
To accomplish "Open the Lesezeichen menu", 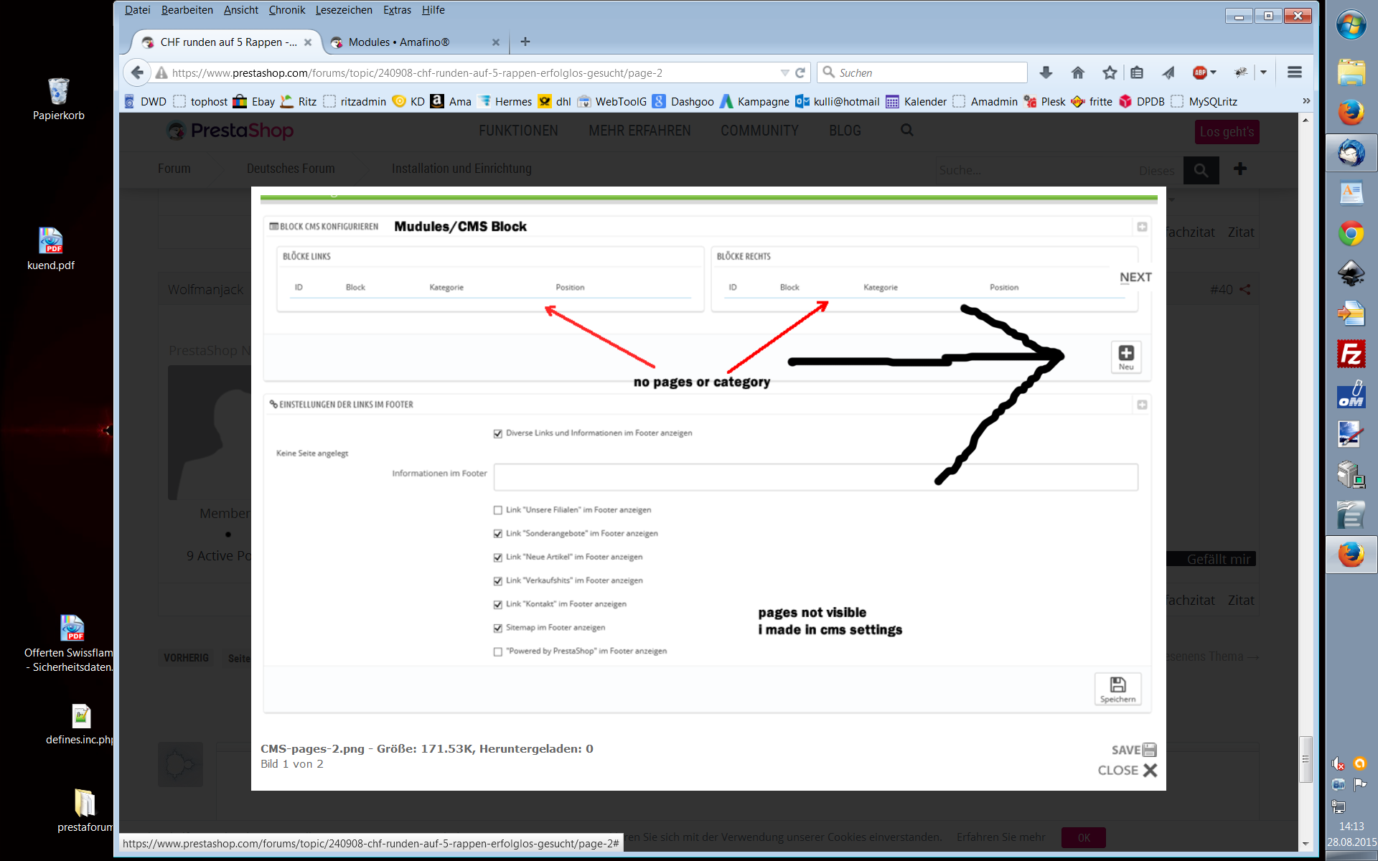I will (x=344, y=10).
